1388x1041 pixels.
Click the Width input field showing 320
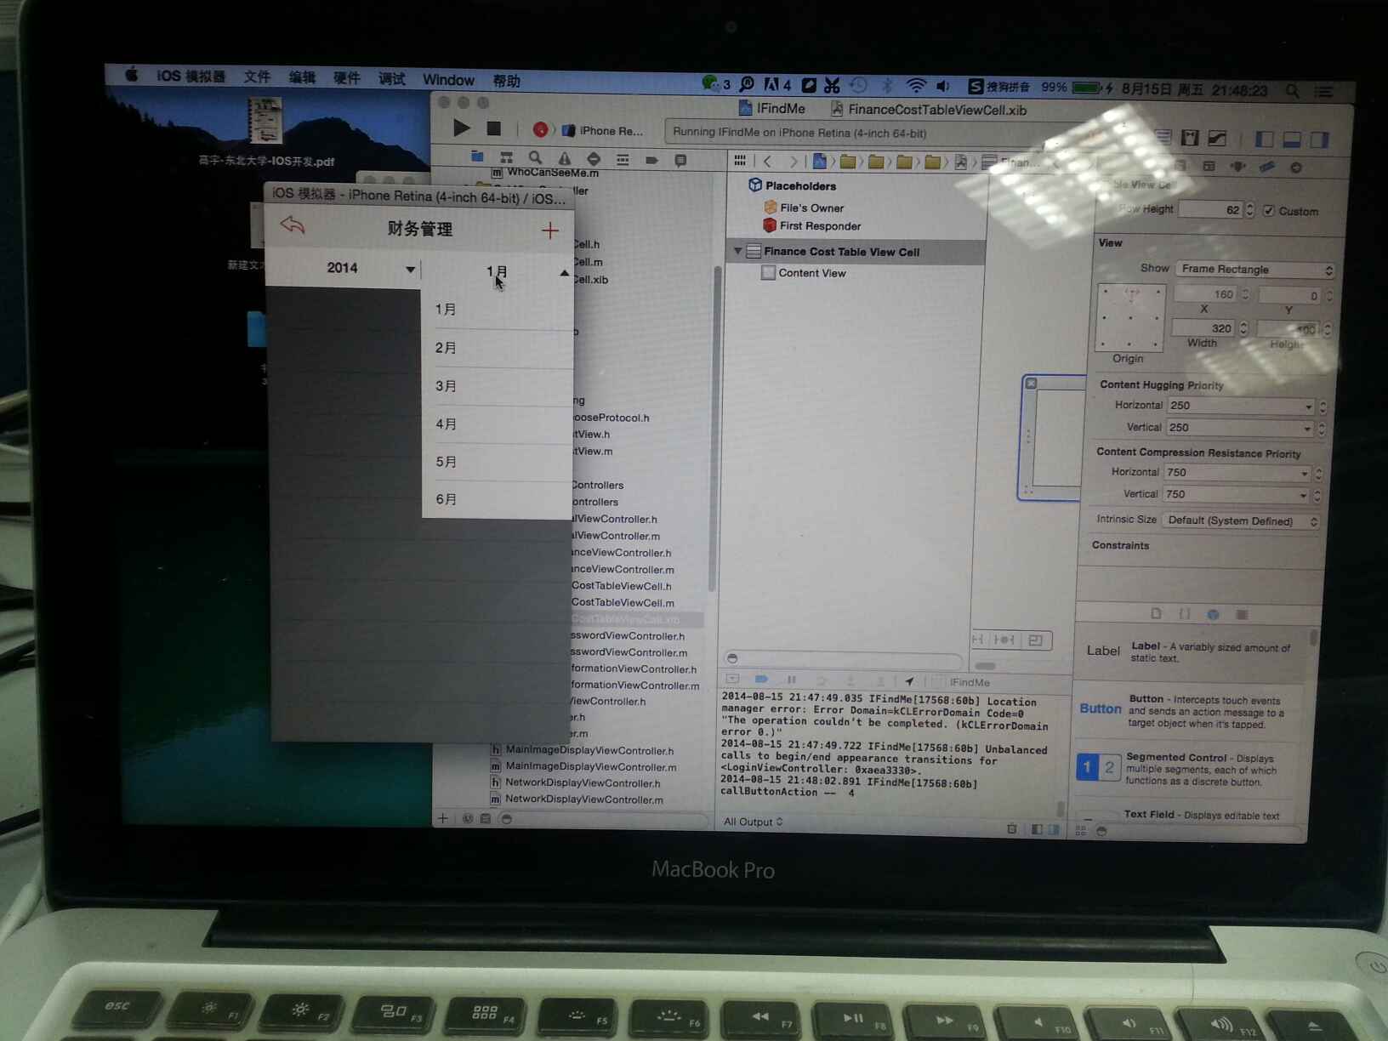(1205, 328)
